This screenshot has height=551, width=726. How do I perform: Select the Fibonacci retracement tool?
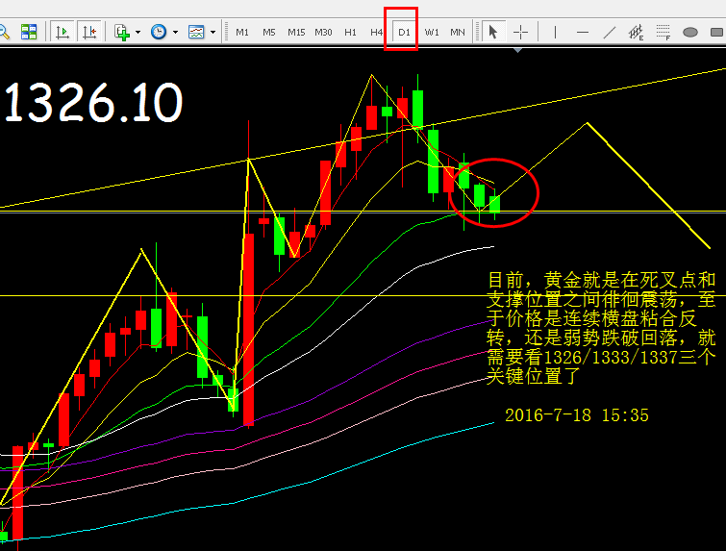tap(663, 32)
